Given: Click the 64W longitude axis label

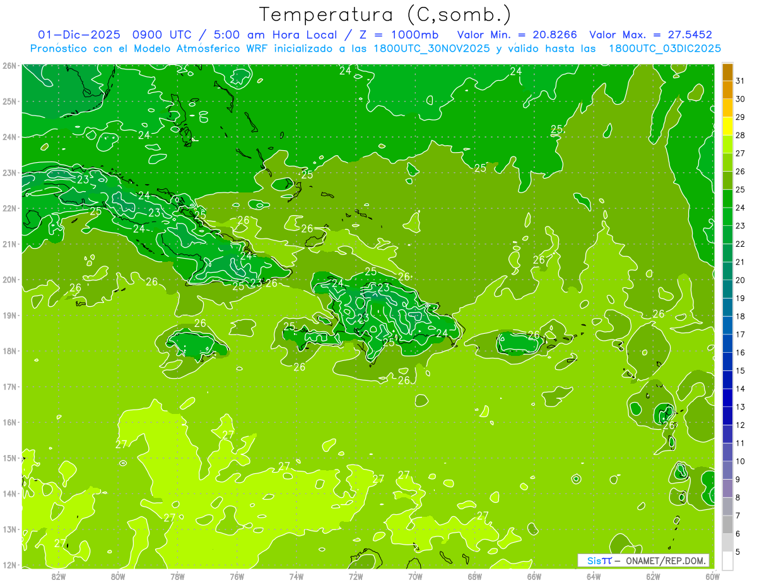Looking at the screenshot, I should [x=594, y=576].
